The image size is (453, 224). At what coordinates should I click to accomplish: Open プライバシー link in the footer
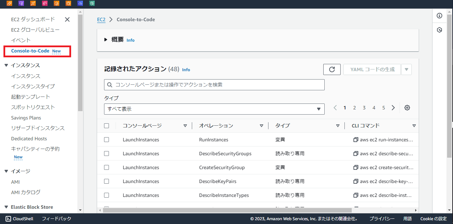[382, 219]
